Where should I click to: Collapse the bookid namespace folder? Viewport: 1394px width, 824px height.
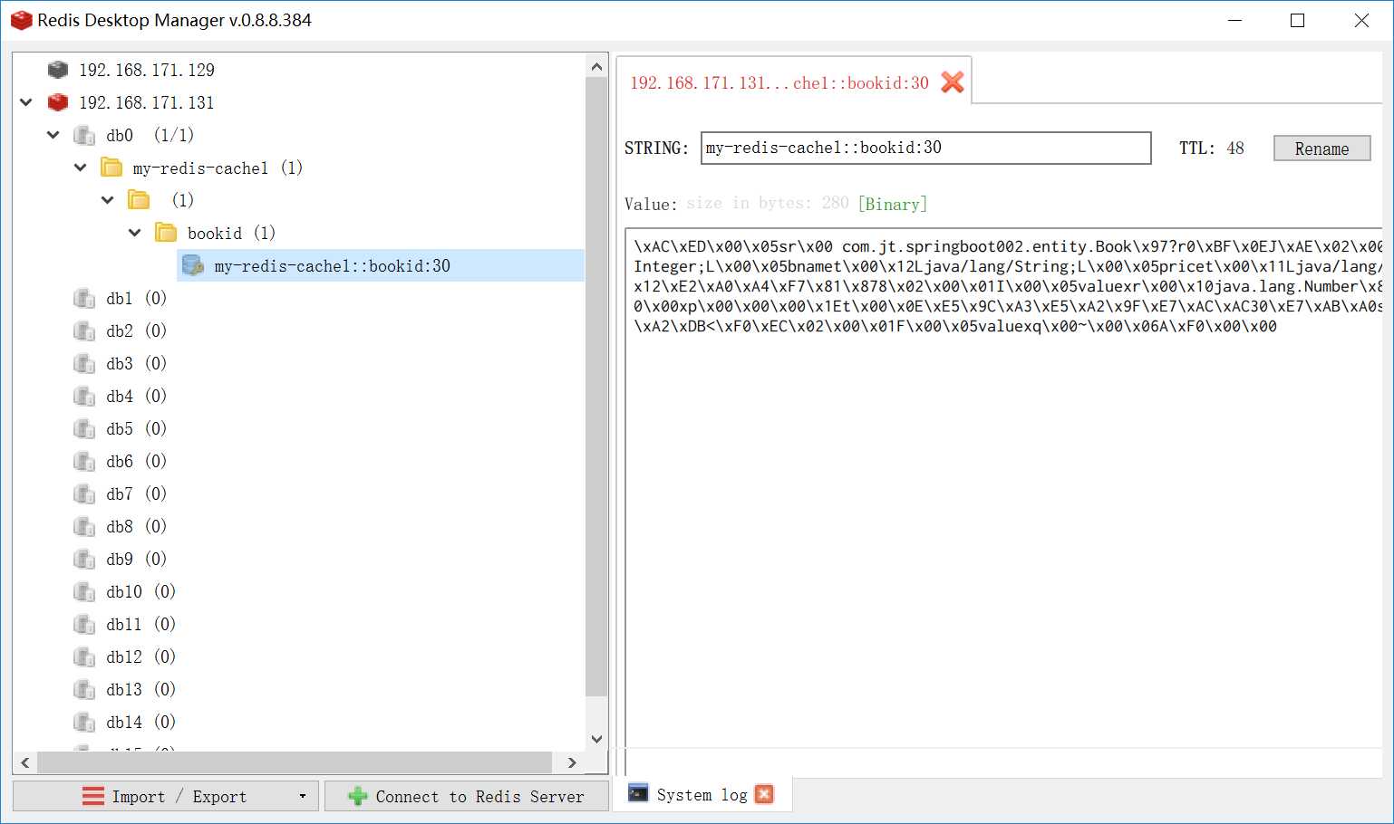tap(135, 233)
